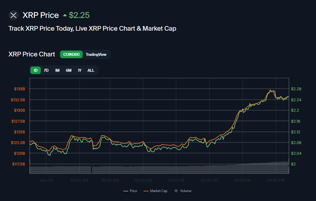This screenshot has width=316, height=201.
Task: Switch to the TradingView chart view
Action: (96, 54)
